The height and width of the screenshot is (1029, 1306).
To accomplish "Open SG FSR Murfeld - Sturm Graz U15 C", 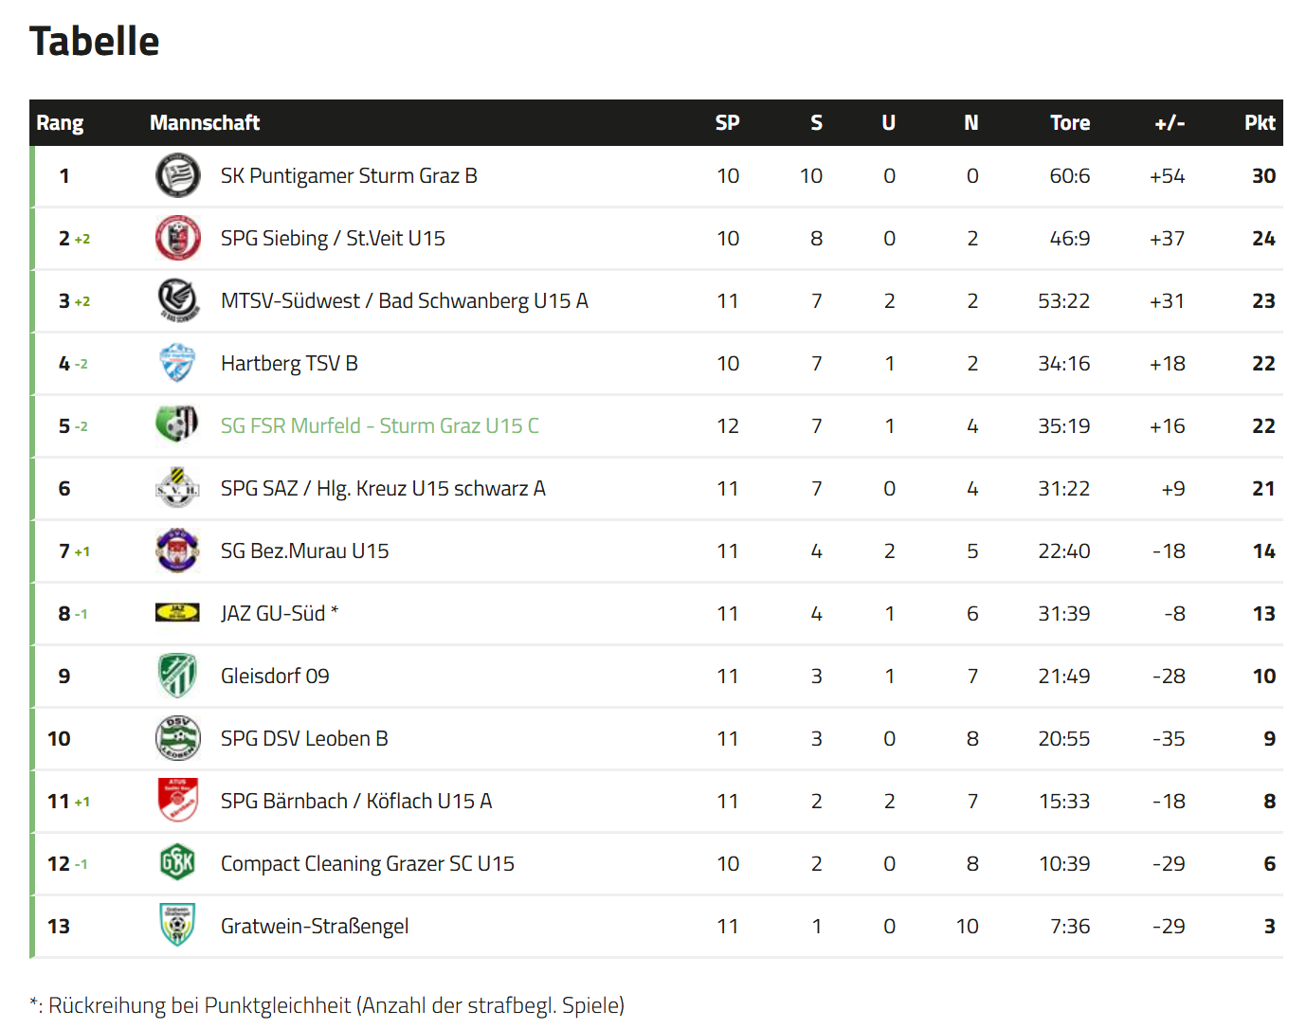I will [x=379, y=426].
